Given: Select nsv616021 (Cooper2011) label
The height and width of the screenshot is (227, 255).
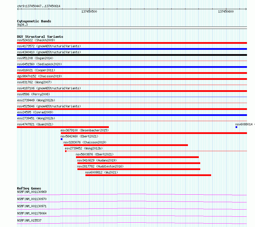Looking at the screenshot, I should 36,70.
